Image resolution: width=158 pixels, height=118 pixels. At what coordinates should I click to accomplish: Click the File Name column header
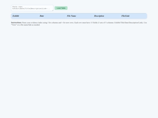(x=79, y=16)
